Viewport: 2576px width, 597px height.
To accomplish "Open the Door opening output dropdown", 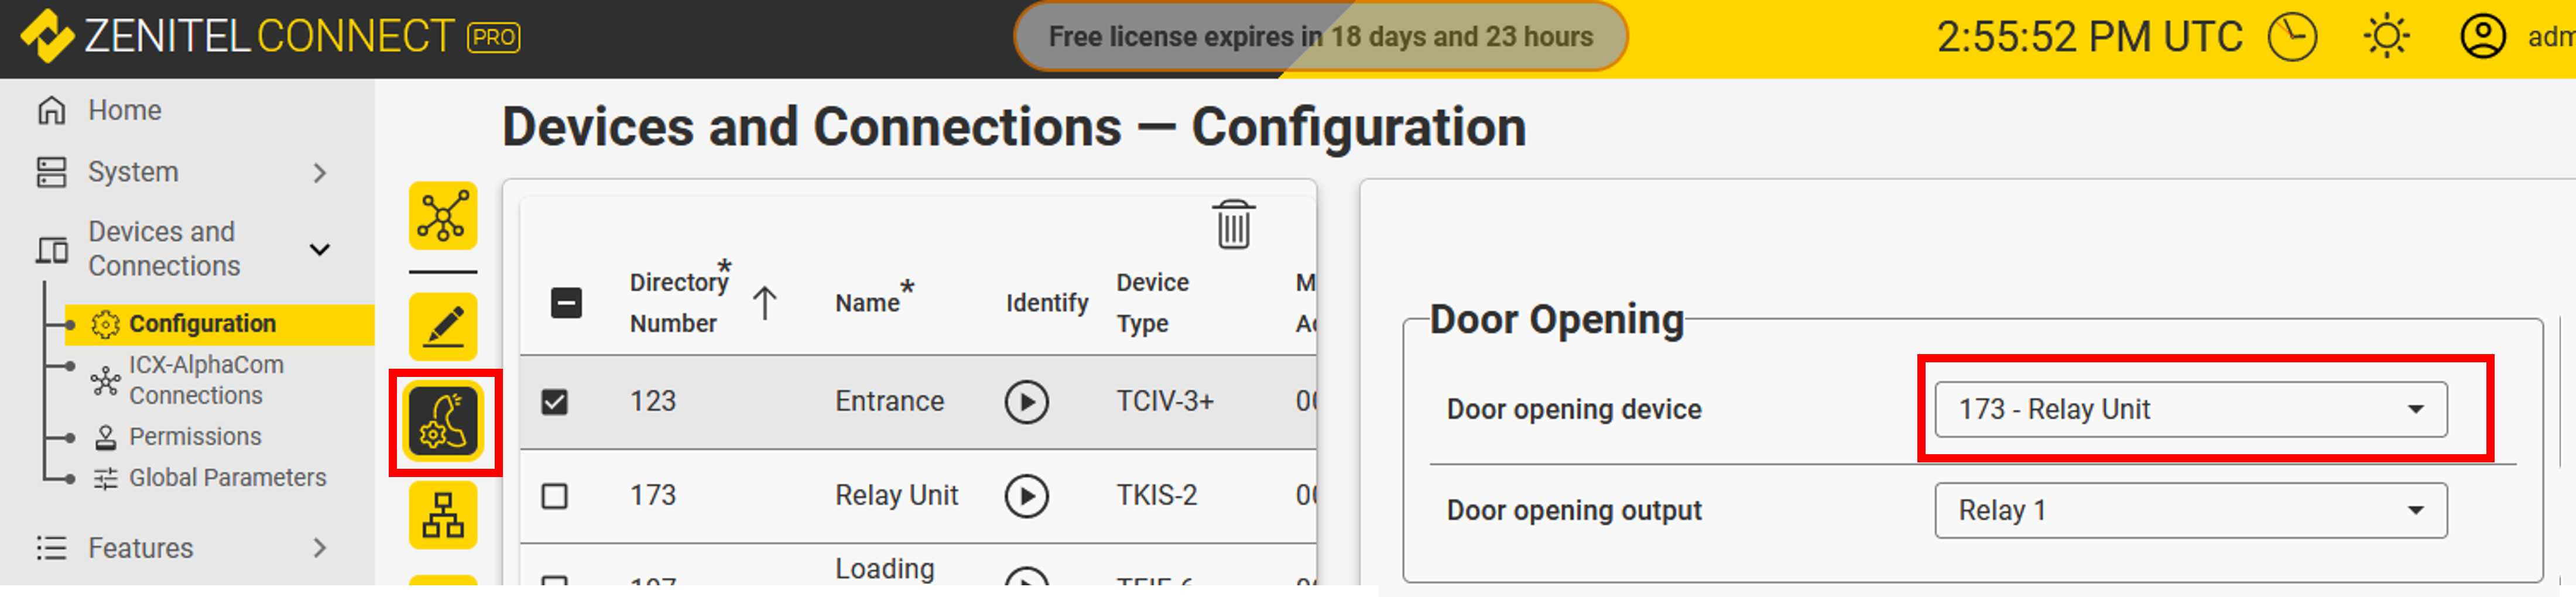I will 2190,510.
